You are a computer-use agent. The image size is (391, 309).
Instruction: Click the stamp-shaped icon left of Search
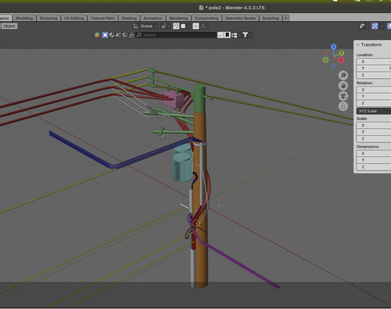tap(131, 35)
